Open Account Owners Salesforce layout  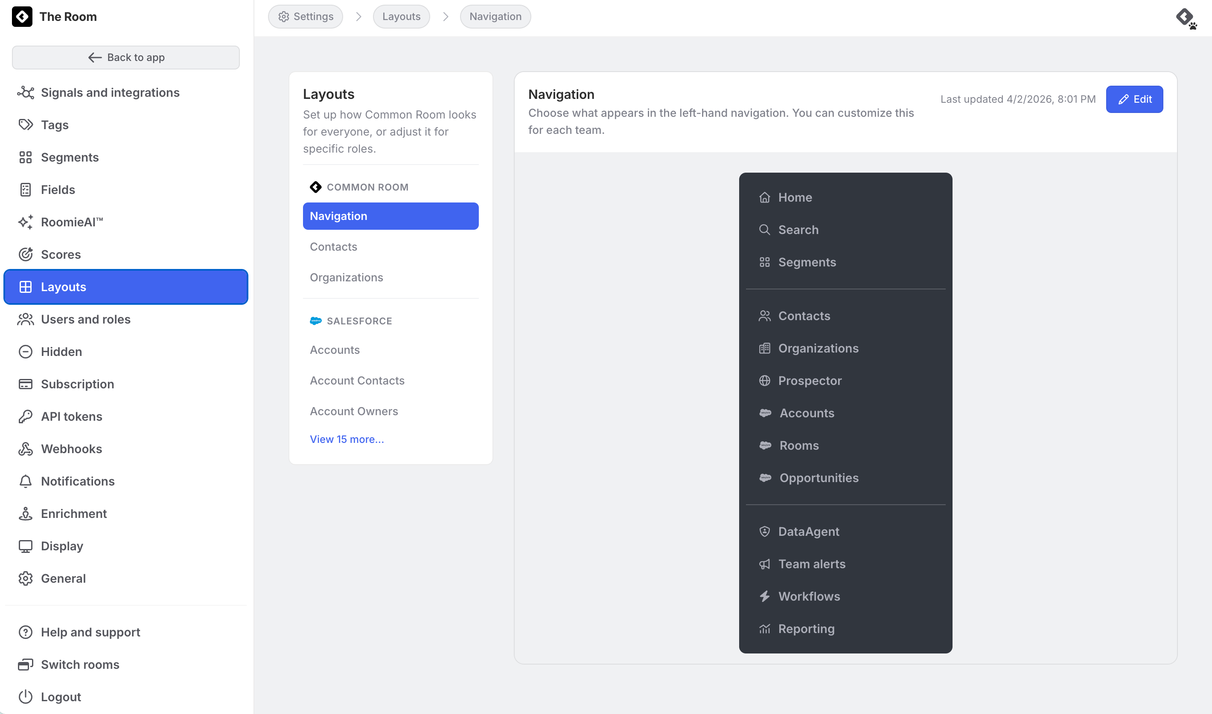(354, 411)
